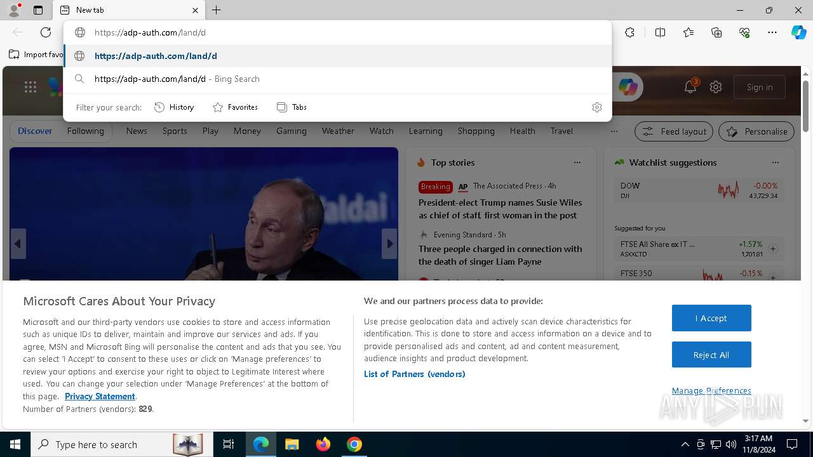Click the Personalise button
The image size is (813, 457).
point(756,131)
